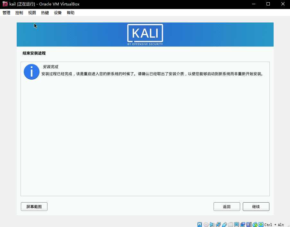
Task: Click the 屏幕截图 button
Action: click(x=34, y=206)
